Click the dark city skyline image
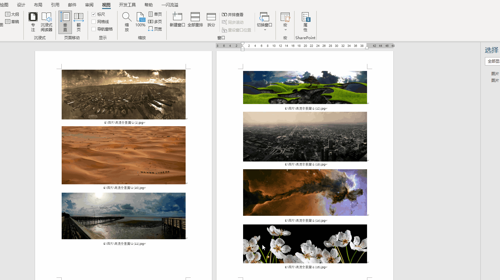Viewport: 500px width, 280px height. coord(305,136)
